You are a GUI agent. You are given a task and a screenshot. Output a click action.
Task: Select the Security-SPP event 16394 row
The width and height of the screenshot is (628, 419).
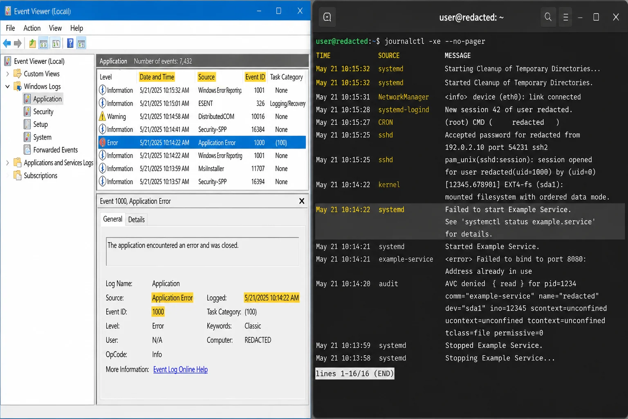[x=202, y=181]
